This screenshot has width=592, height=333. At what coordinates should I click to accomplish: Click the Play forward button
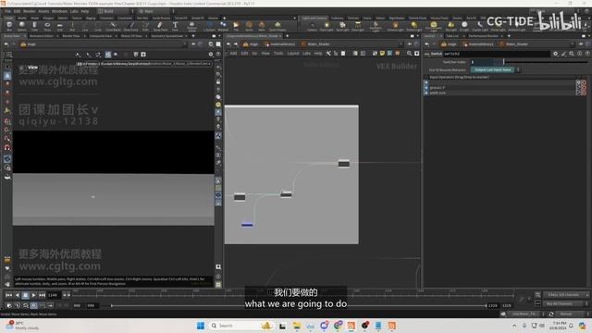[33, 295]
